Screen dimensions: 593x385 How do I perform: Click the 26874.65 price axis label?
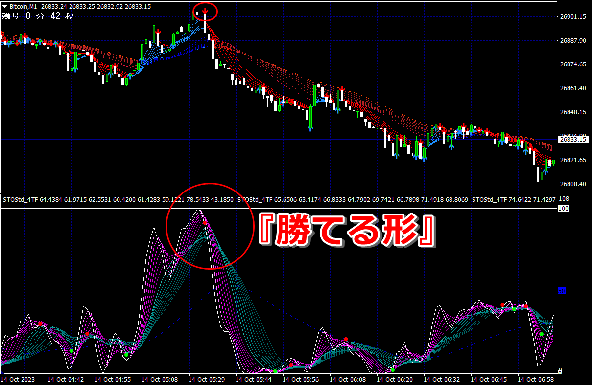(x=572, y=64)
